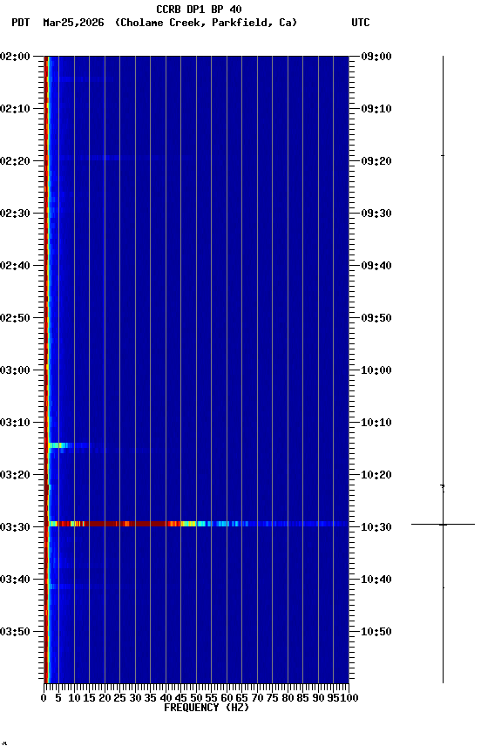The width and height of the screenshot is (481, 753).
Task: Click the 09:40 UTC time label
Action: click(376, 266)
